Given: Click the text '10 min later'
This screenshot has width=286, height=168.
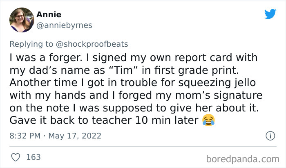Looking at the screenshot, I should (167, 120).
